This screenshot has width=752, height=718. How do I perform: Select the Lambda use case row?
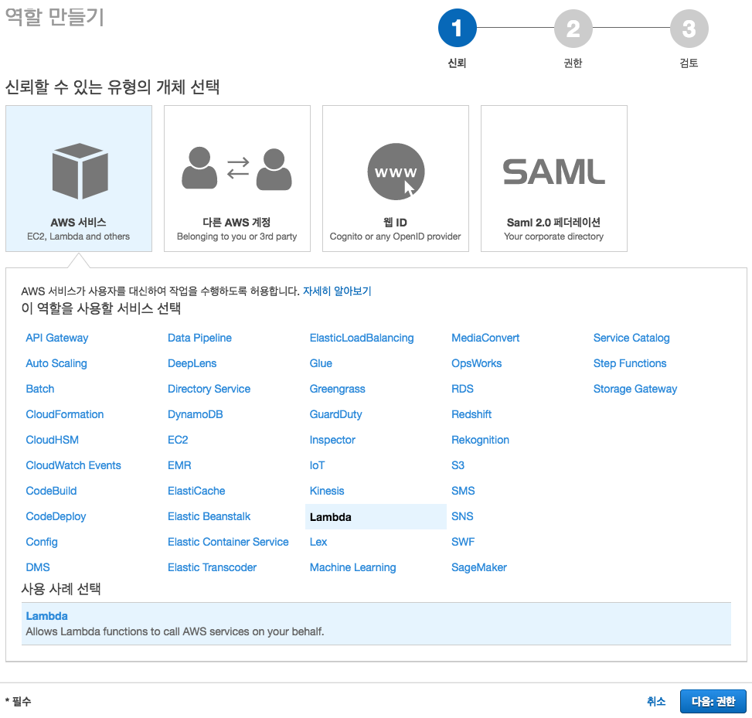coord(376,624)
